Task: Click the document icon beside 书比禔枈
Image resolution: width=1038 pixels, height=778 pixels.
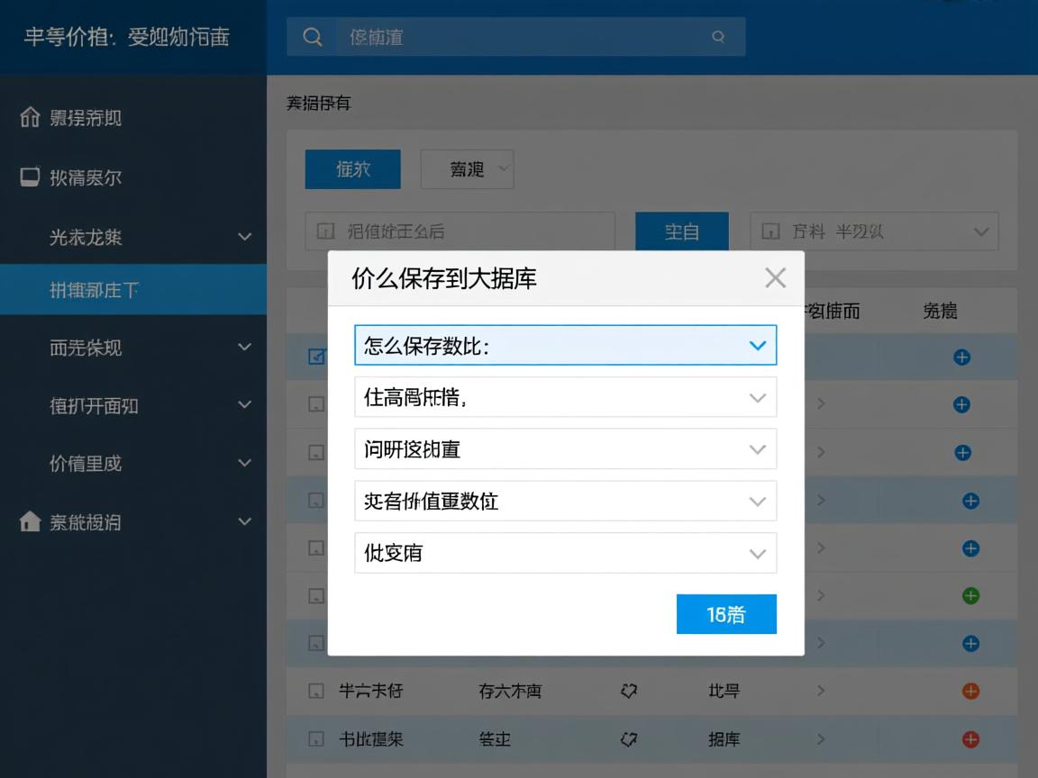Action: click(316, 739)
